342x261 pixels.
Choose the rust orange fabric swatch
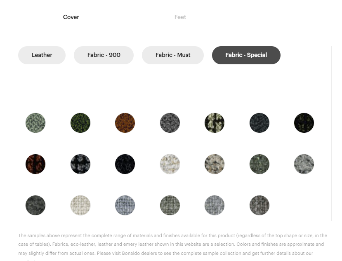(x=125, y=123)
